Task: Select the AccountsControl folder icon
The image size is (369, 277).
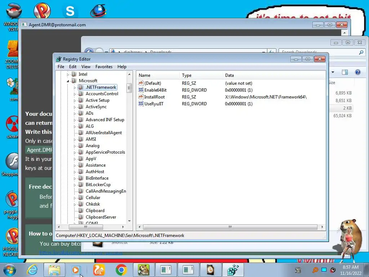Action: (81, 94)
